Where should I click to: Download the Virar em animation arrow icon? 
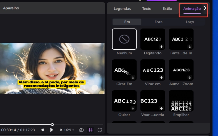click(161, 78)
